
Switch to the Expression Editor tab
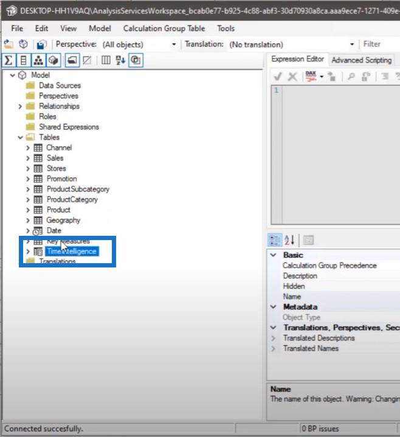point(298,59)
